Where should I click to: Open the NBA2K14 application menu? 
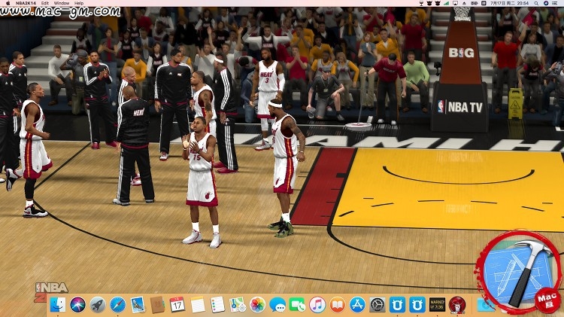[24, 3]
